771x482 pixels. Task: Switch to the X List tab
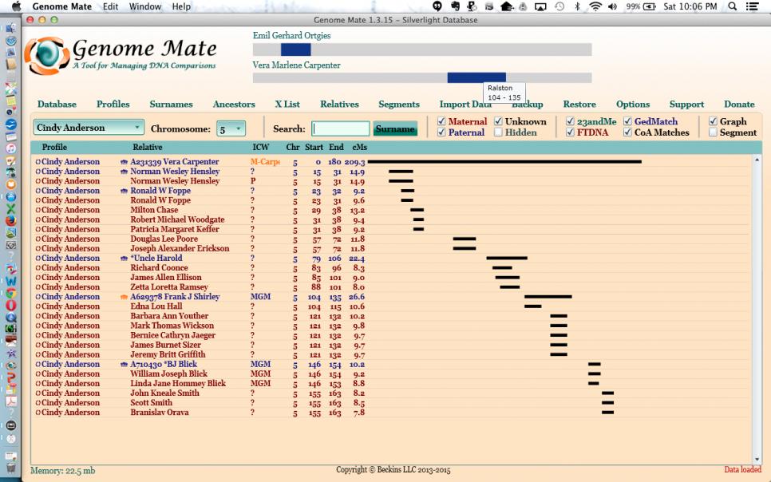[287, 105]
